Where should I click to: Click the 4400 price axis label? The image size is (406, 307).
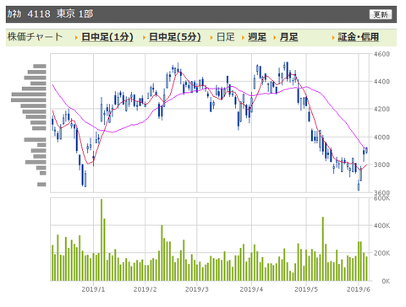point(381,82)
